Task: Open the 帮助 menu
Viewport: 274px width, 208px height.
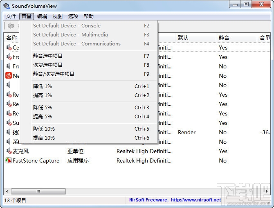Action: click(x=89, y=16)
